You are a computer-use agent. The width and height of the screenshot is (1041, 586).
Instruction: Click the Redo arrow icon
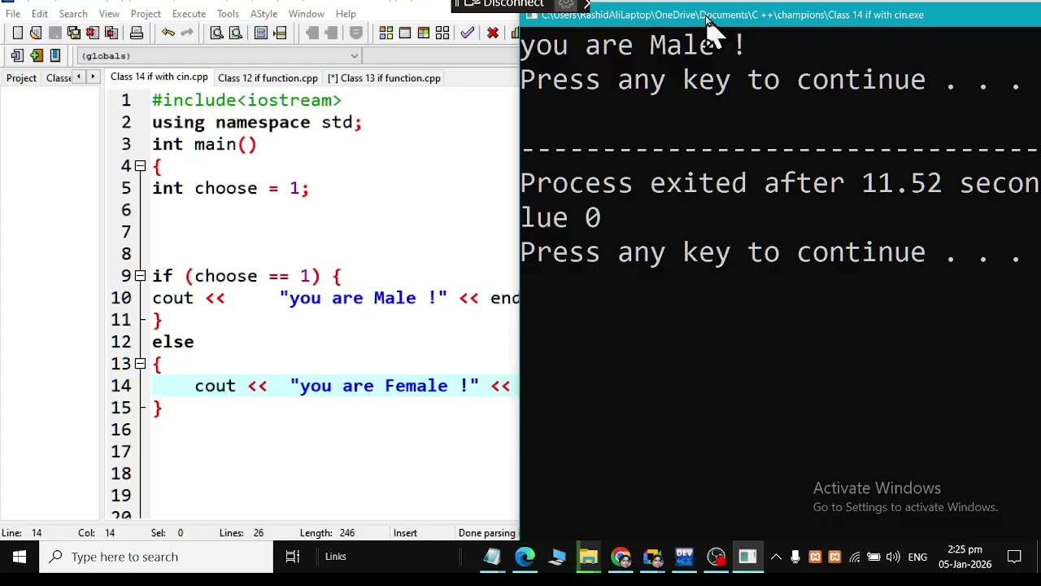tap(187, 33)
